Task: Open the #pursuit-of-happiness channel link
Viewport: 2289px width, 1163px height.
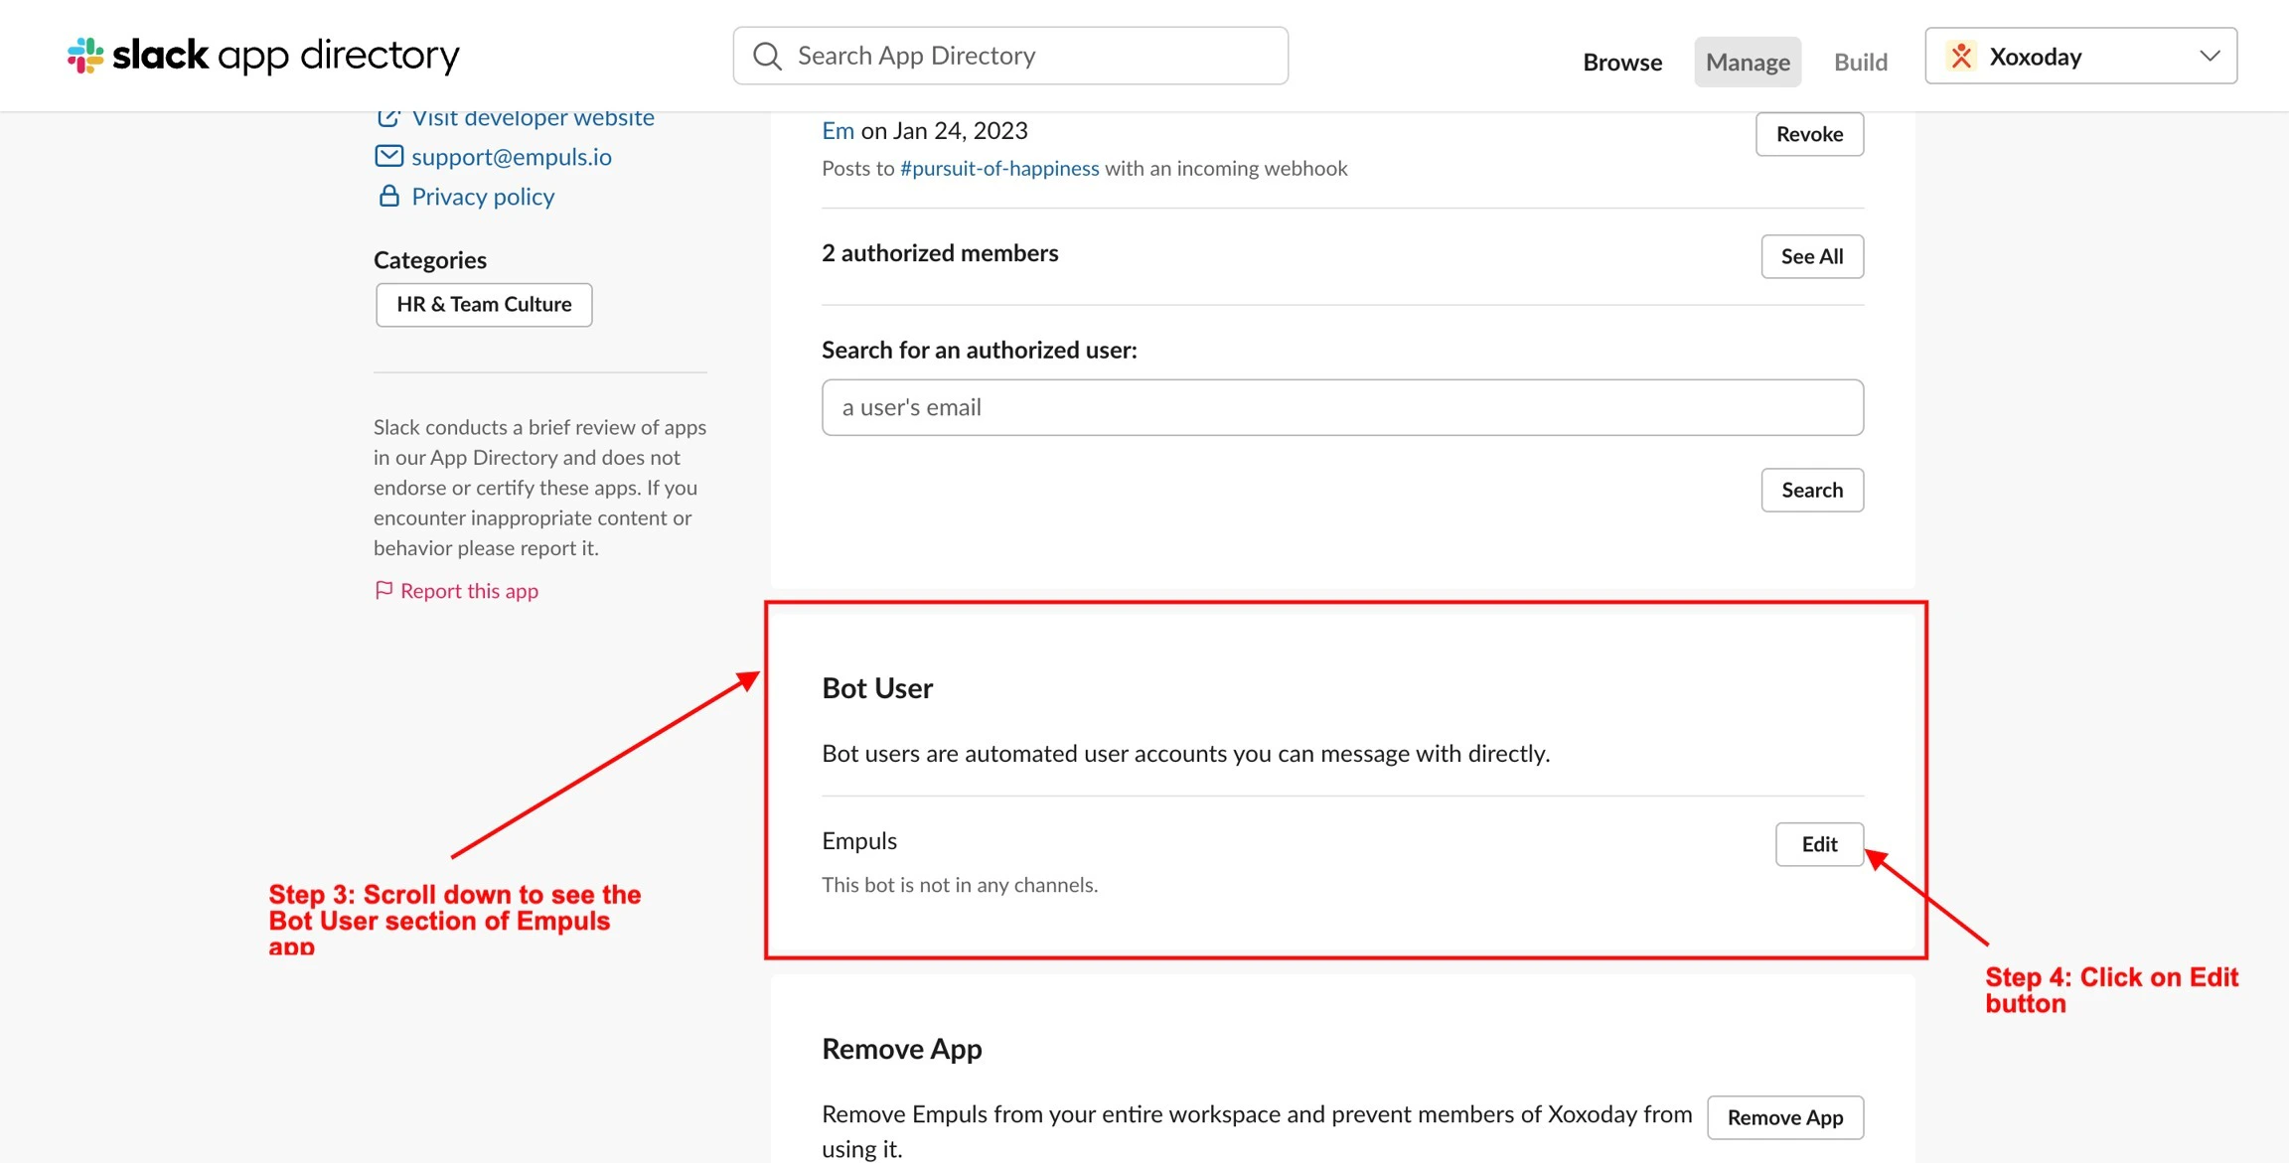Action: [x=999, y=168]
